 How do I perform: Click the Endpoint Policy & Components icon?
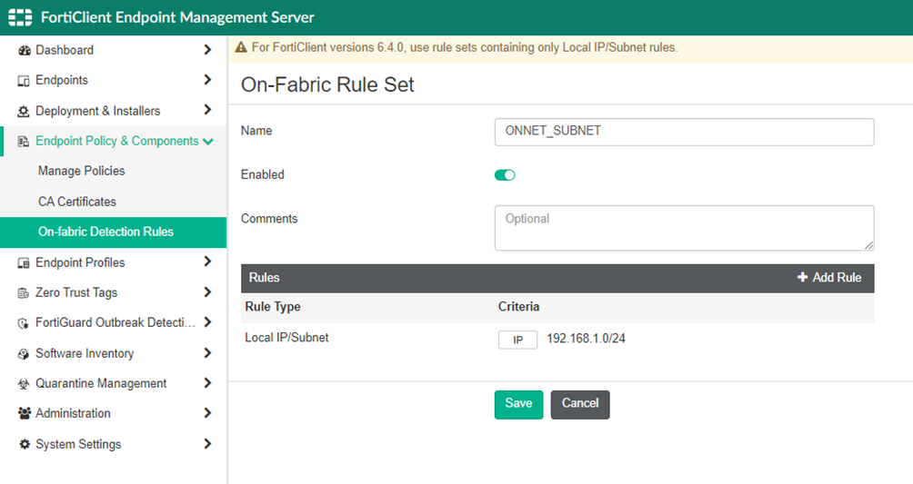coord(24,142)
